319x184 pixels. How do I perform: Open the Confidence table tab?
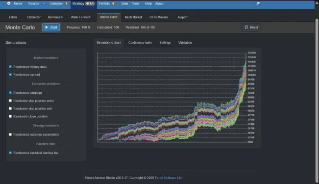[x=140, y=43]
